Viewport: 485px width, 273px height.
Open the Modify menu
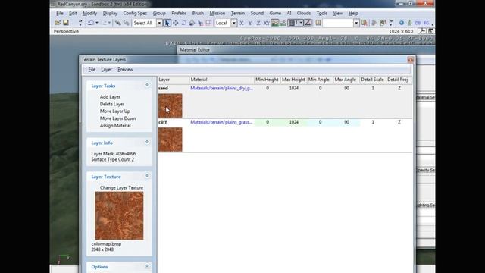[x=89, y=14]
